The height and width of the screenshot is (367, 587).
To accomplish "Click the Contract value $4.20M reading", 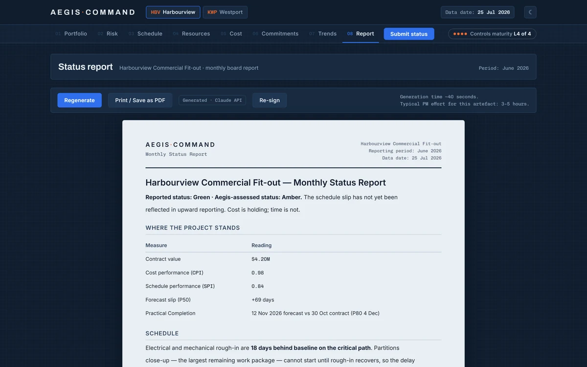I will 261,259.
